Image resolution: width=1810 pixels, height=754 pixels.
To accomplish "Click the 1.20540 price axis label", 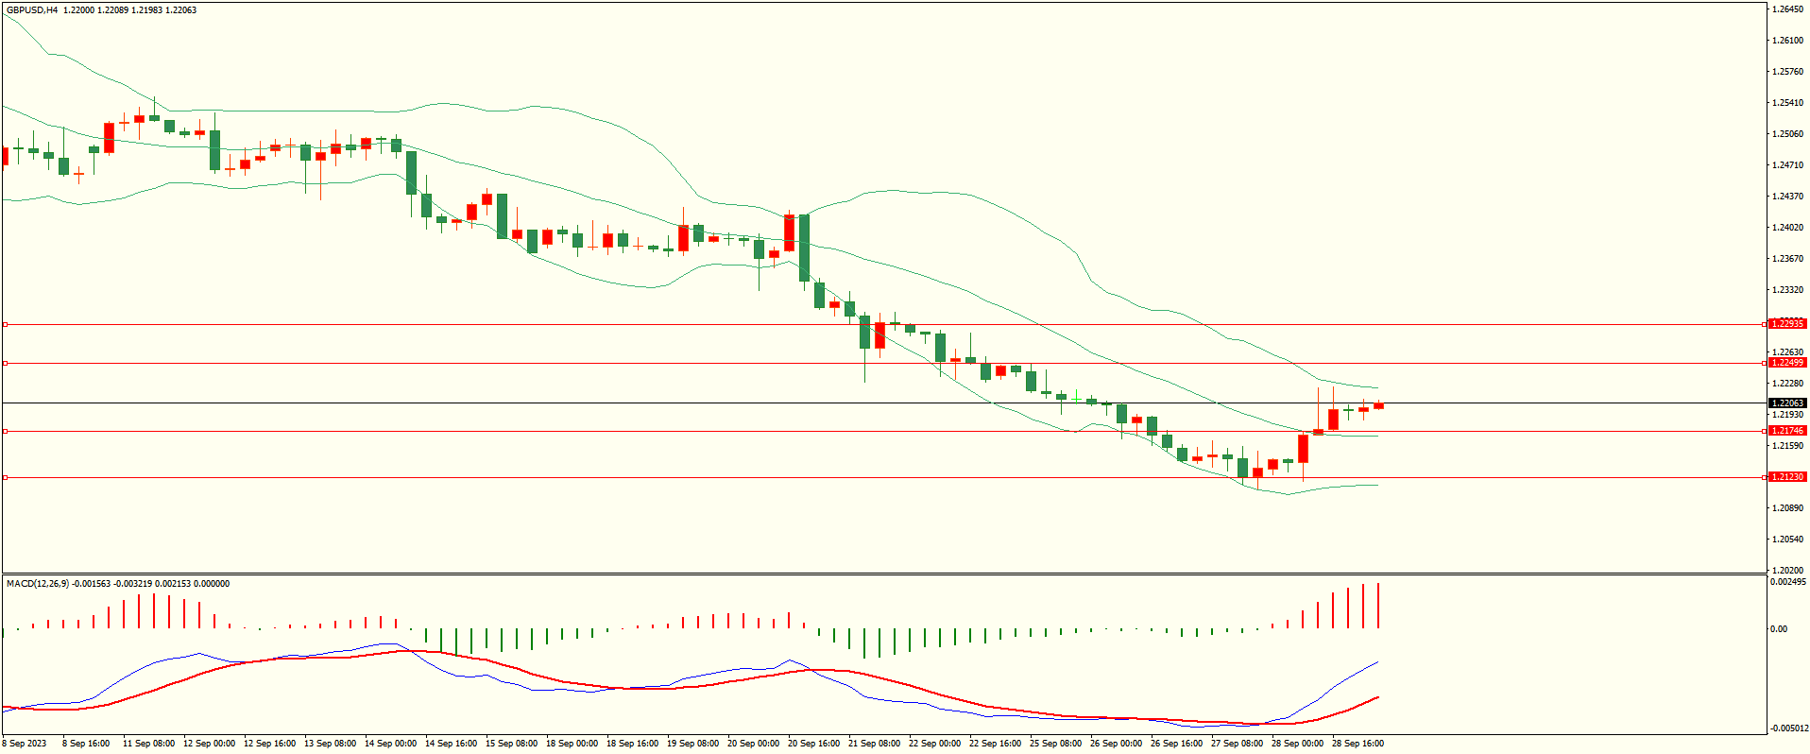I will point(1787,540).
